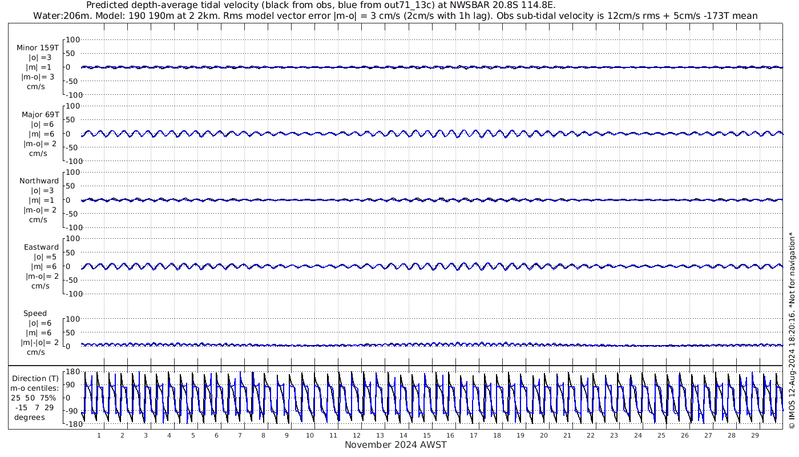Select the 'Northward' panel label
The height and width of the screenshot is (457, 799).
39,181
